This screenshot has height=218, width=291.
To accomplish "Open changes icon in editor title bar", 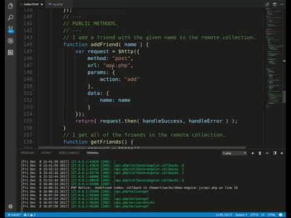I will pyautogui.click(x=267, y=4).
